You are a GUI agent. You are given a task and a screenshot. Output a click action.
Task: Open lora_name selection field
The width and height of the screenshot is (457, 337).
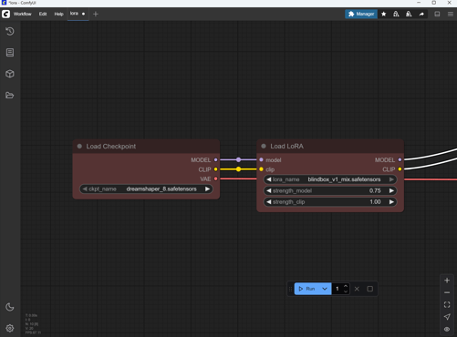(x=330, y=179)
